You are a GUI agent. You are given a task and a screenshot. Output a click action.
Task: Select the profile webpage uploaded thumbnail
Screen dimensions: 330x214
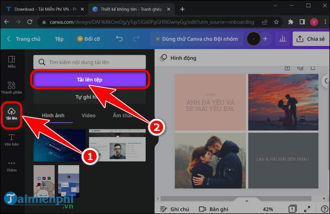point(117,145)
